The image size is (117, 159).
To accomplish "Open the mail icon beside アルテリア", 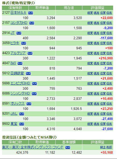I will coord(30,53).
